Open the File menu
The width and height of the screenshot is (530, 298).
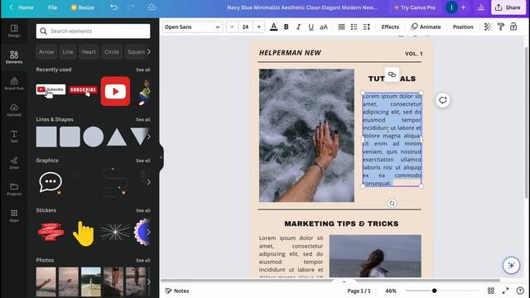coord(52,7)
